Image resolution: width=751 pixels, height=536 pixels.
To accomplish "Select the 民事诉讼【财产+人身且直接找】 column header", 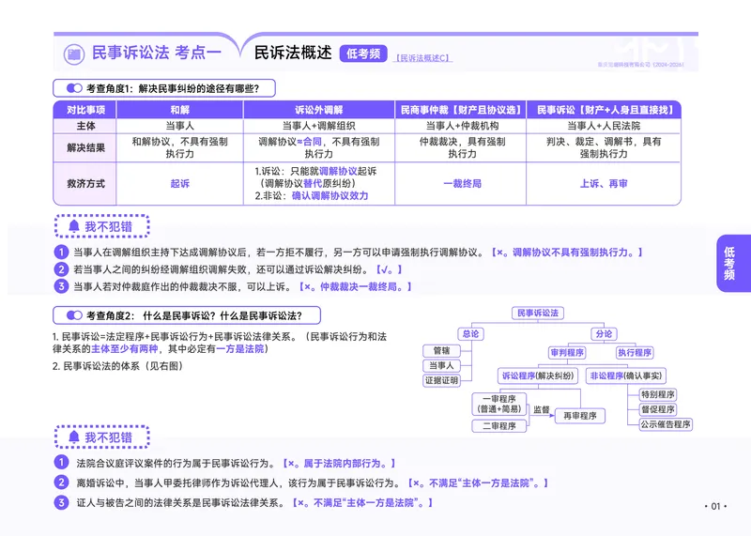I will [x=604, y=110].
